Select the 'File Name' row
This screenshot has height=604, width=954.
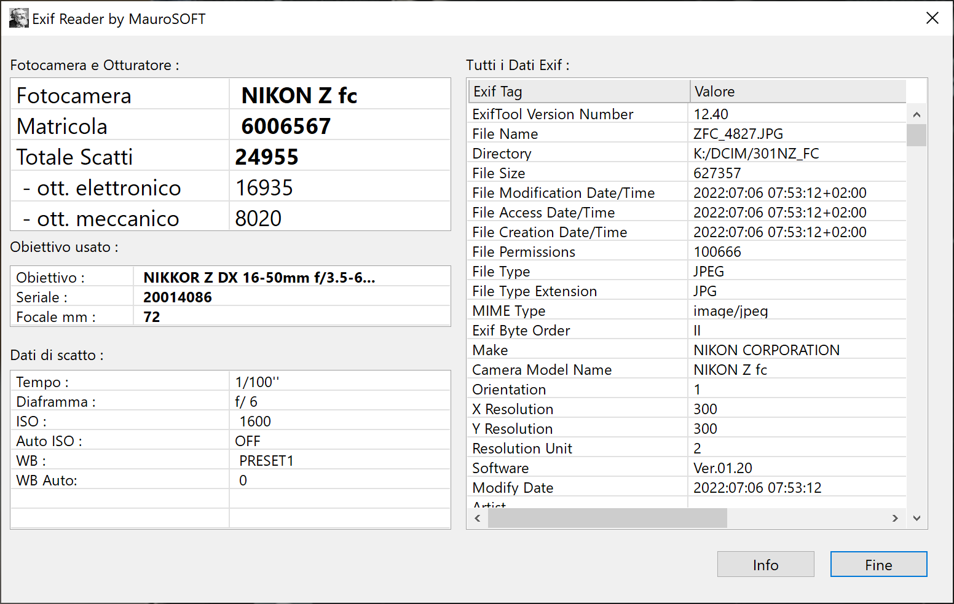(x=687, y=134)
